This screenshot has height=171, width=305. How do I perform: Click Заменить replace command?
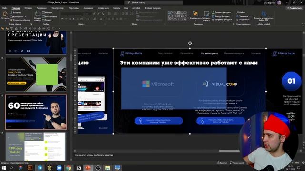[243, 16]
